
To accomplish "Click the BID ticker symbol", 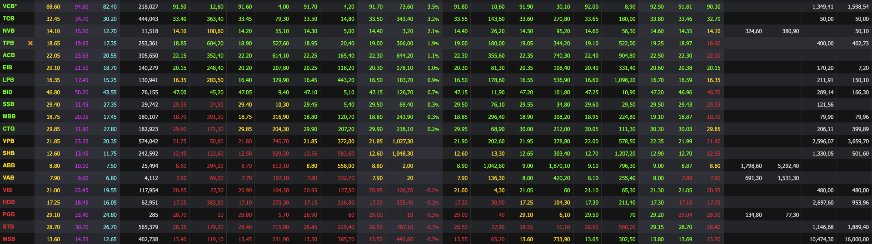I will (x=8, y=92).
